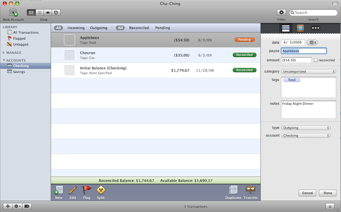
Task: Collapse the ACCOUNTS section
Action: click(4, 61)
